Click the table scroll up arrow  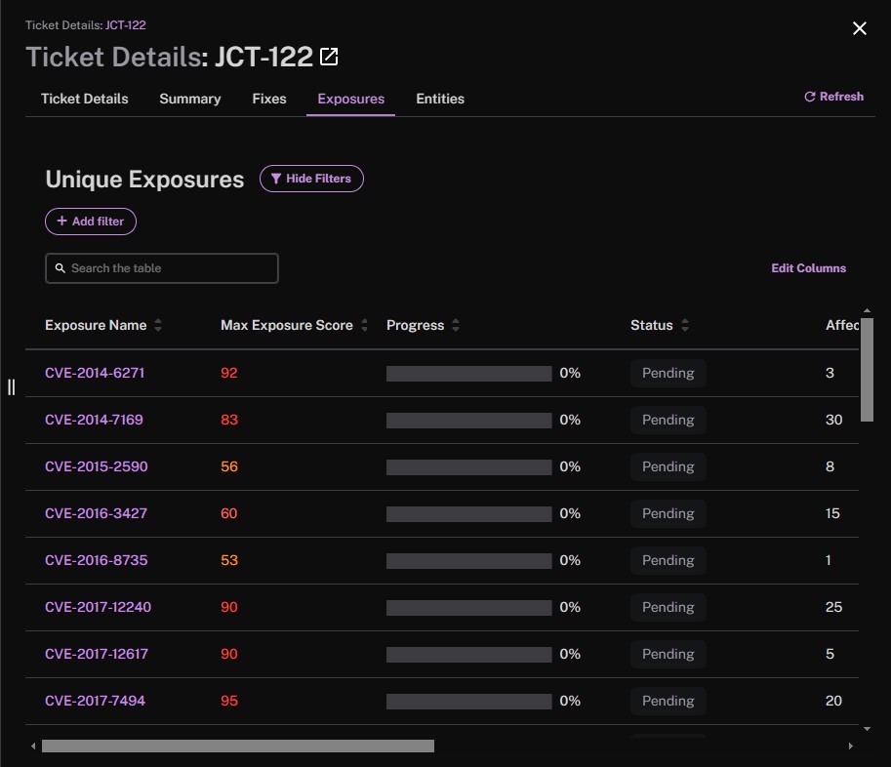pyautogui.click(x=867, y=310)
